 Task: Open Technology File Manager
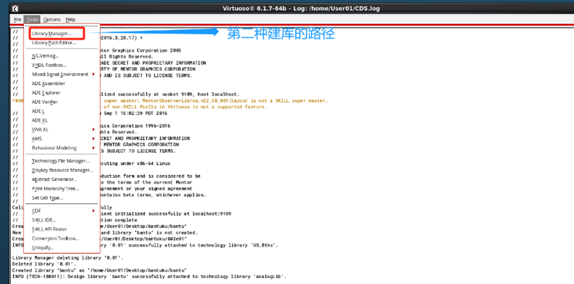pos(60,161)
